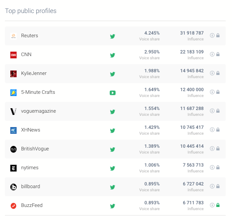
Task: Click the billboard logo avatar
Action: (13, 187)
